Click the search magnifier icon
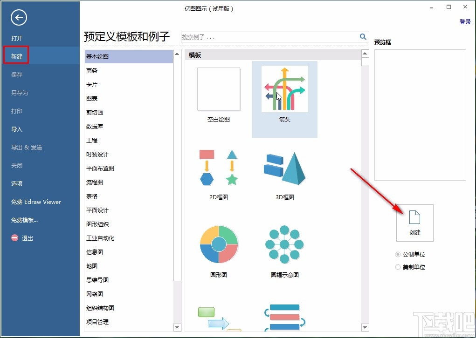The width and height of the screenshot is (476, 338). coord(363,37)
